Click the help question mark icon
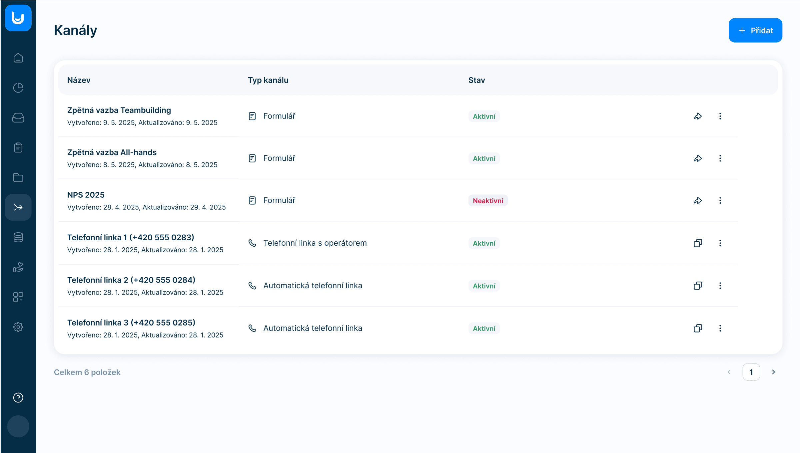Viewport: 800px width, 453px height. point(18,397)
